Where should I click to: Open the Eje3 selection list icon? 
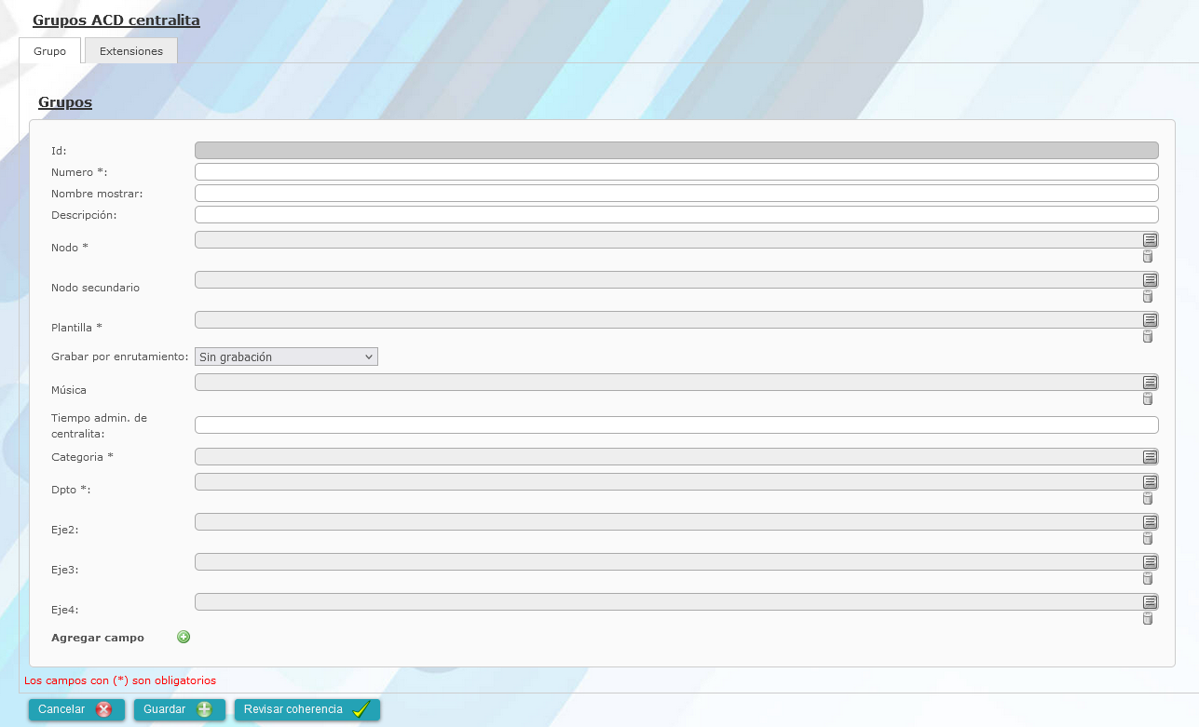(x=1150, y=561)
